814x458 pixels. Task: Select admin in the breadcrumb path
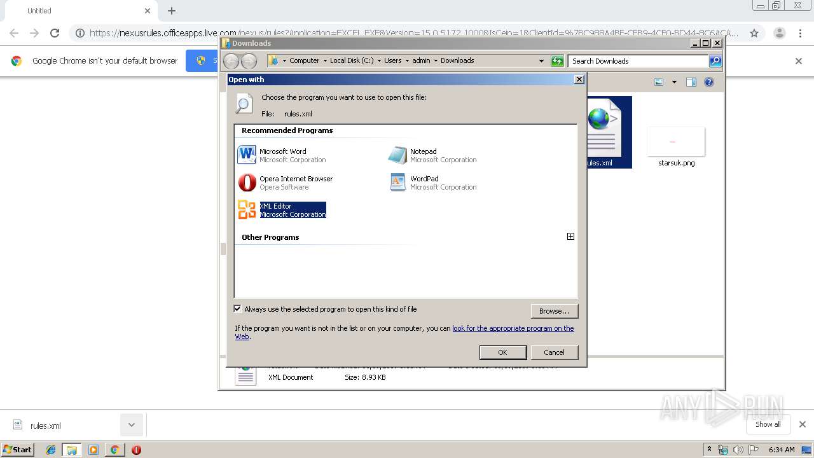click(421, 61)
